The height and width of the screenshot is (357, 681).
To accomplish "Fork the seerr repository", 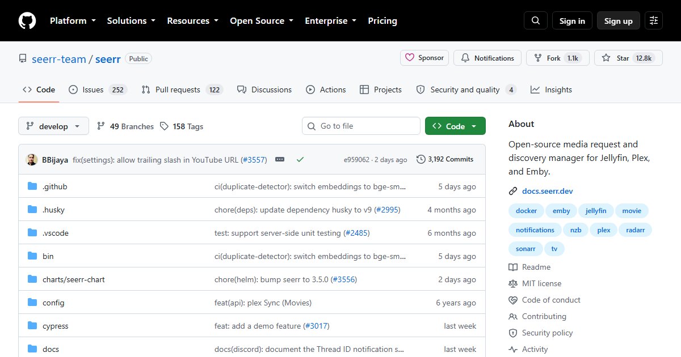I will click(x=558, y=58).
